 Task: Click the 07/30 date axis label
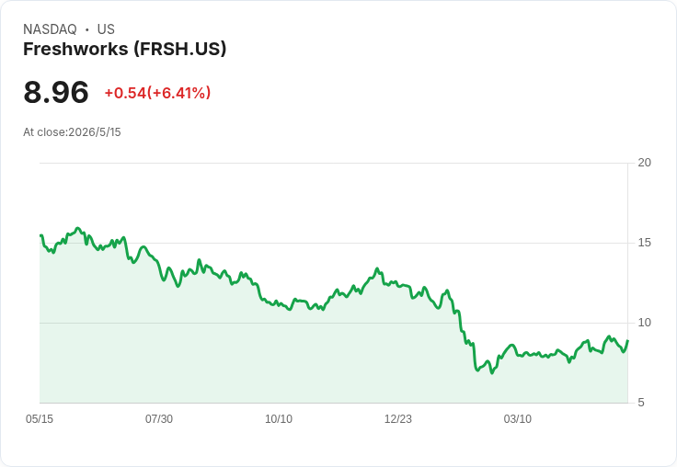point(159,418)
